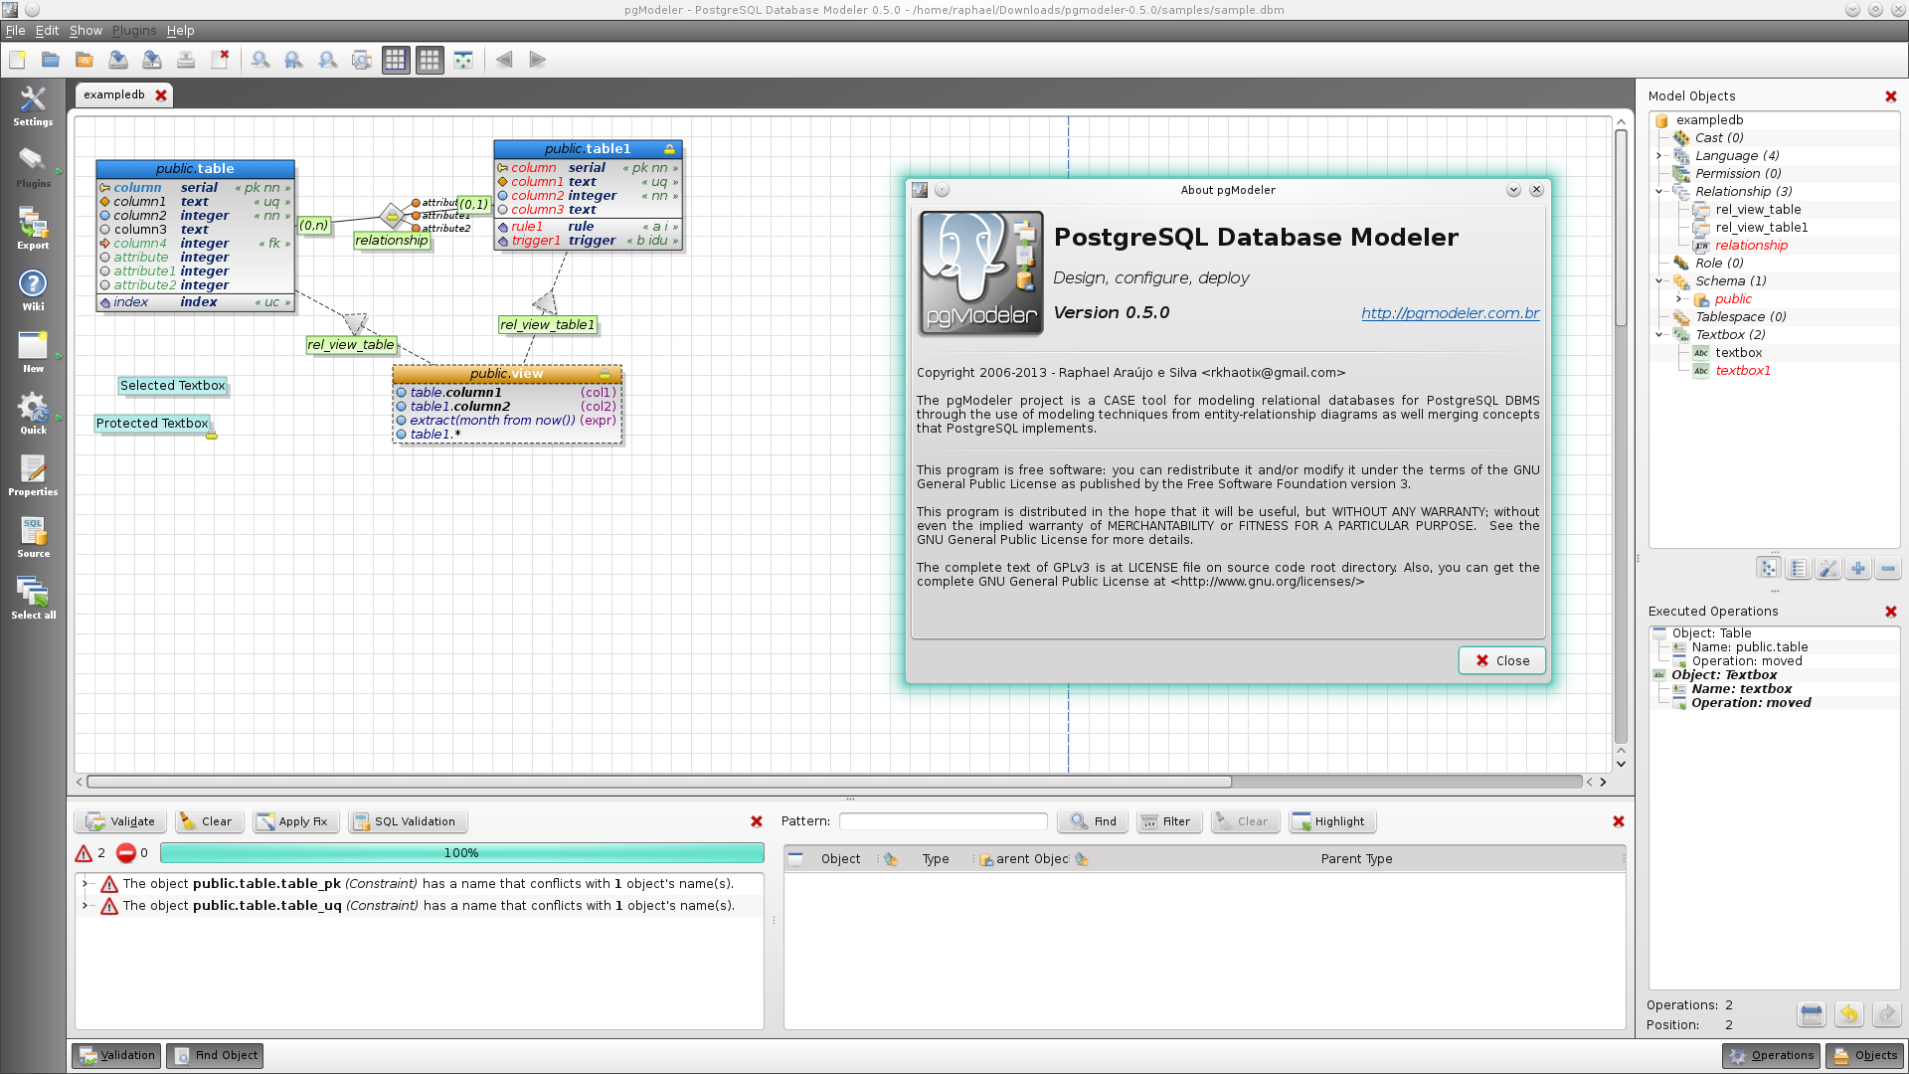
Task: Click the canvas vertical scrollbar
Action: pyautogui.click(x=1621, y=227)
